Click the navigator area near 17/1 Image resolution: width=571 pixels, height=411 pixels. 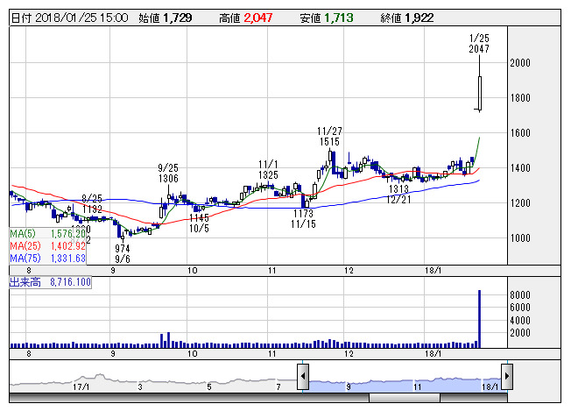(x=82, y=385)
